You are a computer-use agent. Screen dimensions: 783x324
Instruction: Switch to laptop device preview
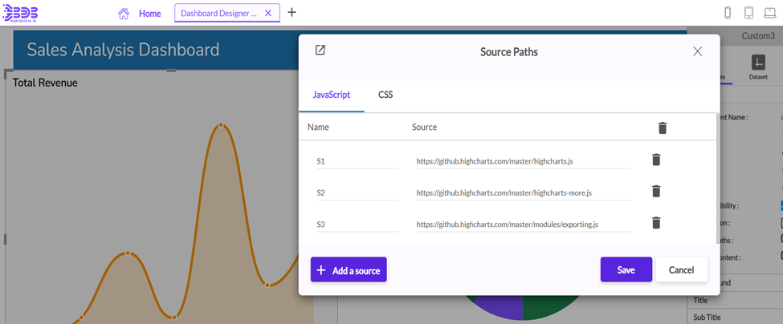770,13
